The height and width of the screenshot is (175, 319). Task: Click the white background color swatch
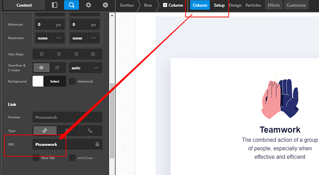point(38,81)
